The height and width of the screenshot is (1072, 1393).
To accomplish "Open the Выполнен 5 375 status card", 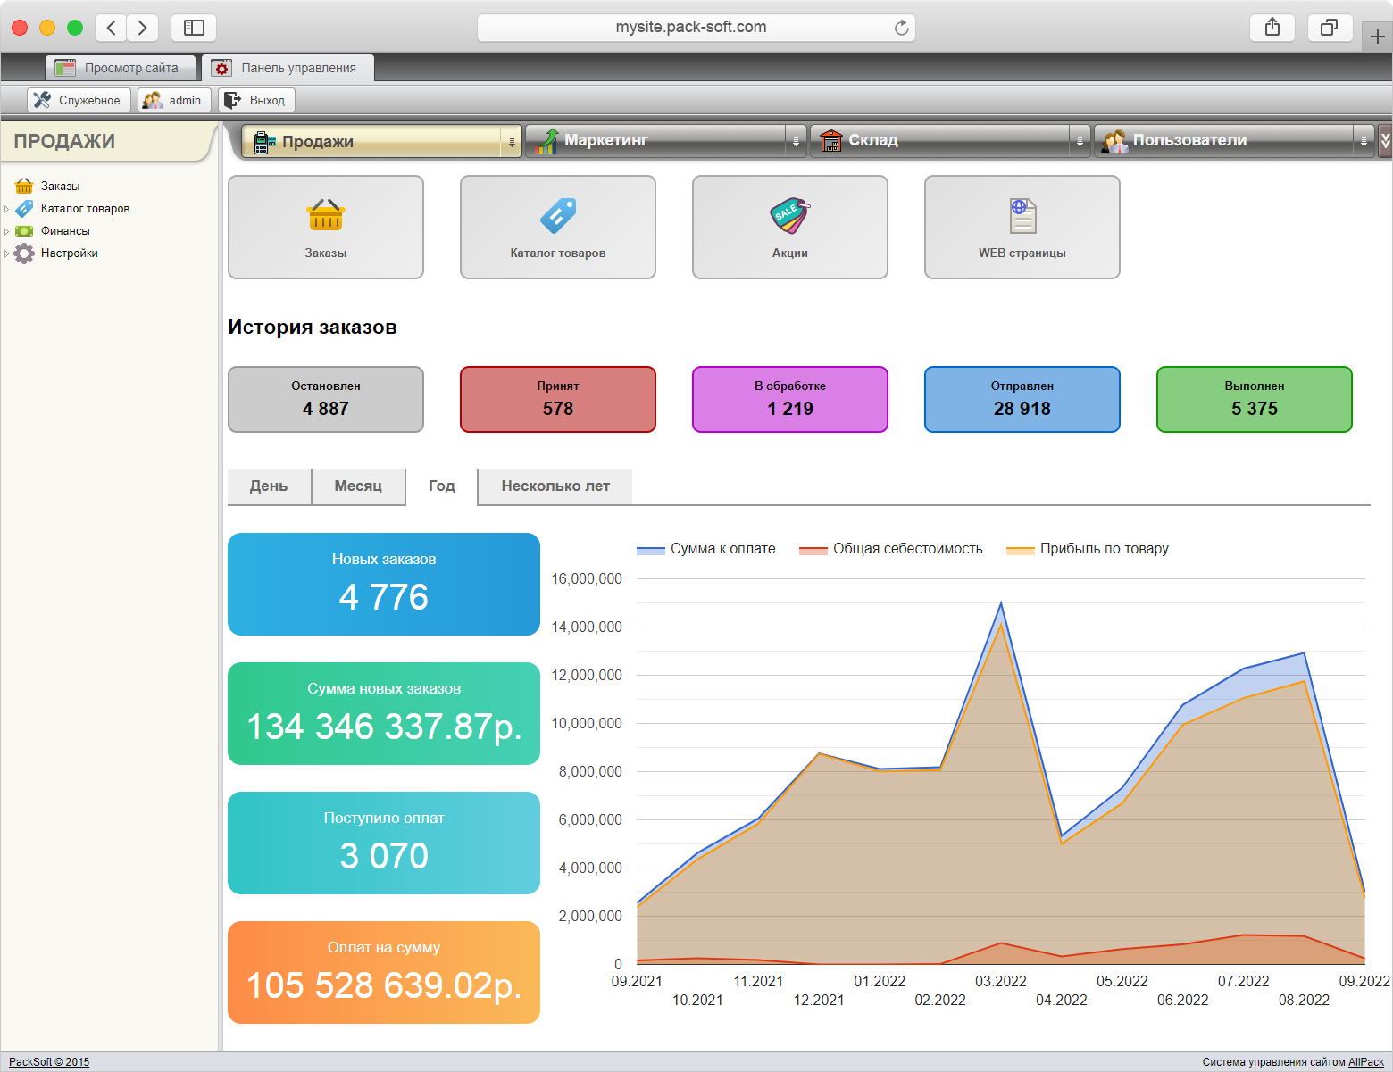I will [x=1255, y=399].
